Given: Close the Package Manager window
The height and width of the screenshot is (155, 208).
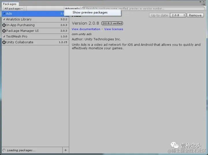Looking at the screenshot, I should coord(204,2).
